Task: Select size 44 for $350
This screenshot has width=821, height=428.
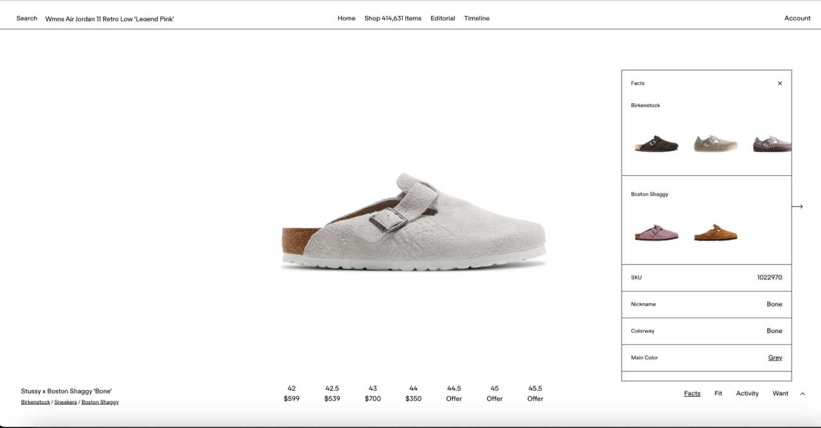Action: click(414, 393)
